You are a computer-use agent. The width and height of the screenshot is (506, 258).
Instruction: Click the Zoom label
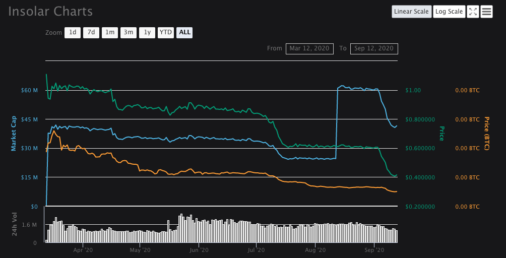click(x=53, y=33)
